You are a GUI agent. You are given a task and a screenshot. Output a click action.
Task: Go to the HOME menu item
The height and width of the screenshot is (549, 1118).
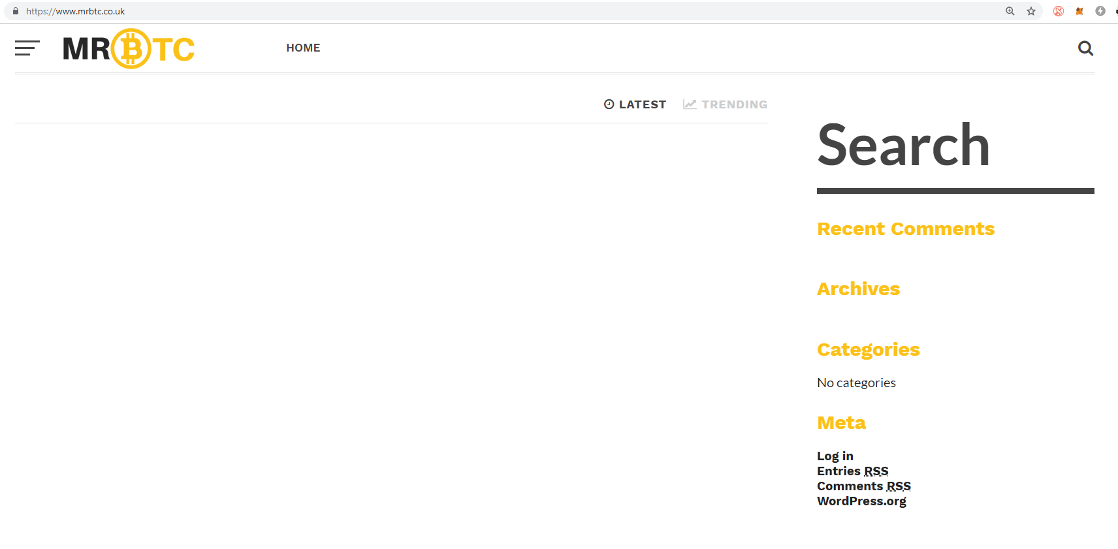[x=303, y=48]
